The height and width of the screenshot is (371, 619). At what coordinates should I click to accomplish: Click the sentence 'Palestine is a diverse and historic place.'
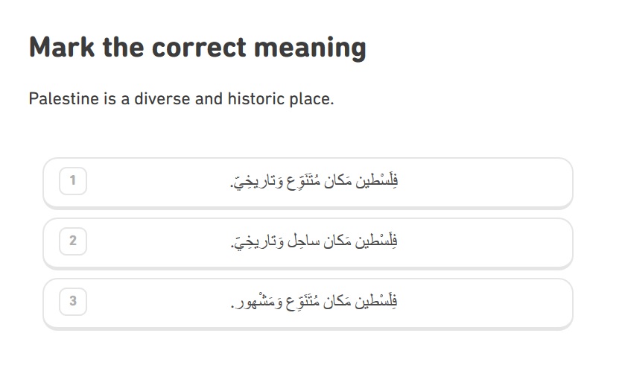pos(181,99)
